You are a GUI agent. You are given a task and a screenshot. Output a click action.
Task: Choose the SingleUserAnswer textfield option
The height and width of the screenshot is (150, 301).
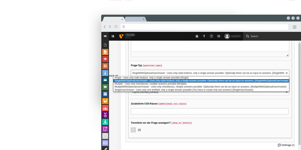[x=201, y=90]
